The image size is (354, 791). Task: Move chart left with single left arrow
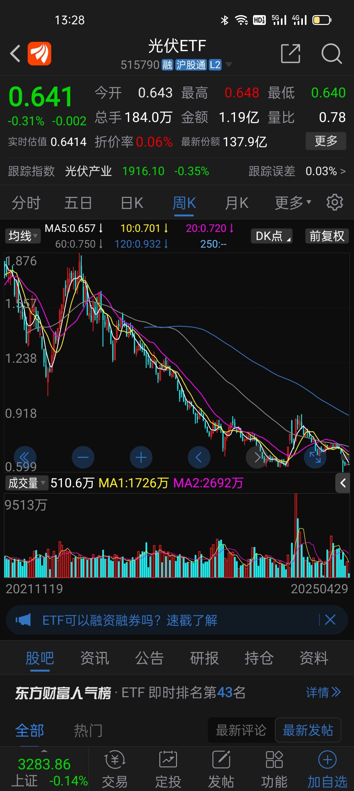[x=199, y=457]
